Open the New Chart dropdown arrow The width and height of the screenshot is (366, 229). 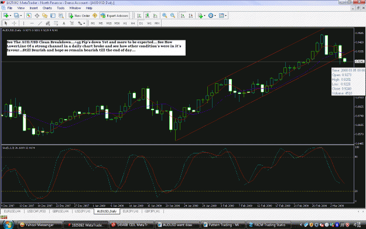pos(11,16)
